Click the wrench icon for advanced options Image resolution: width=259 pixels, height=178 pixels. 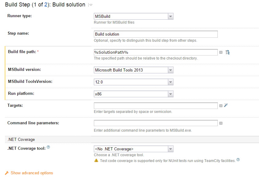(7, 173)
